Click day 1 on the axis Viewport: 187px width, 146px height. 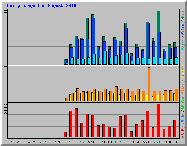pos(12,142)
